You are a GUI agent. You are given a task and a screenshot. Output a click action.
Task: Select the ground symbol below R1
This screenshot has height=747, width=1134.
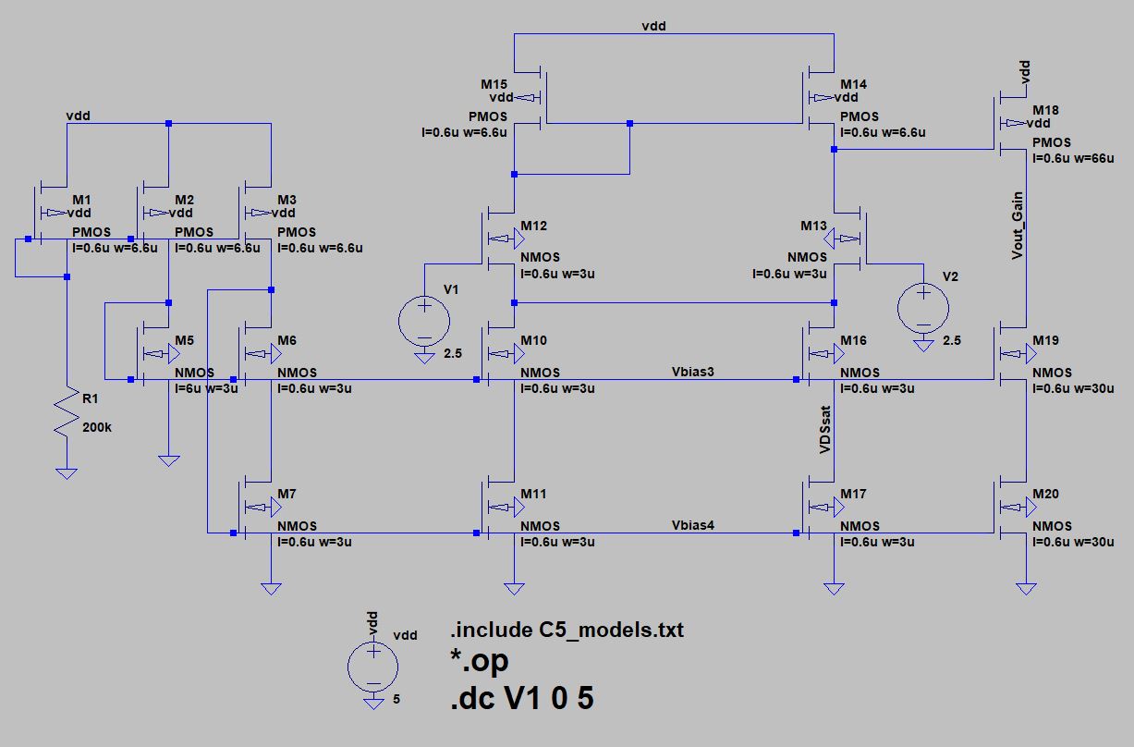tap(67, 473)
